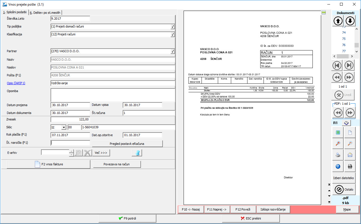Image resolution: width=361 pixels, height=224 pixels.
Task: Select the '1. Splošni podatki' tab
Action: click(15, 12)
